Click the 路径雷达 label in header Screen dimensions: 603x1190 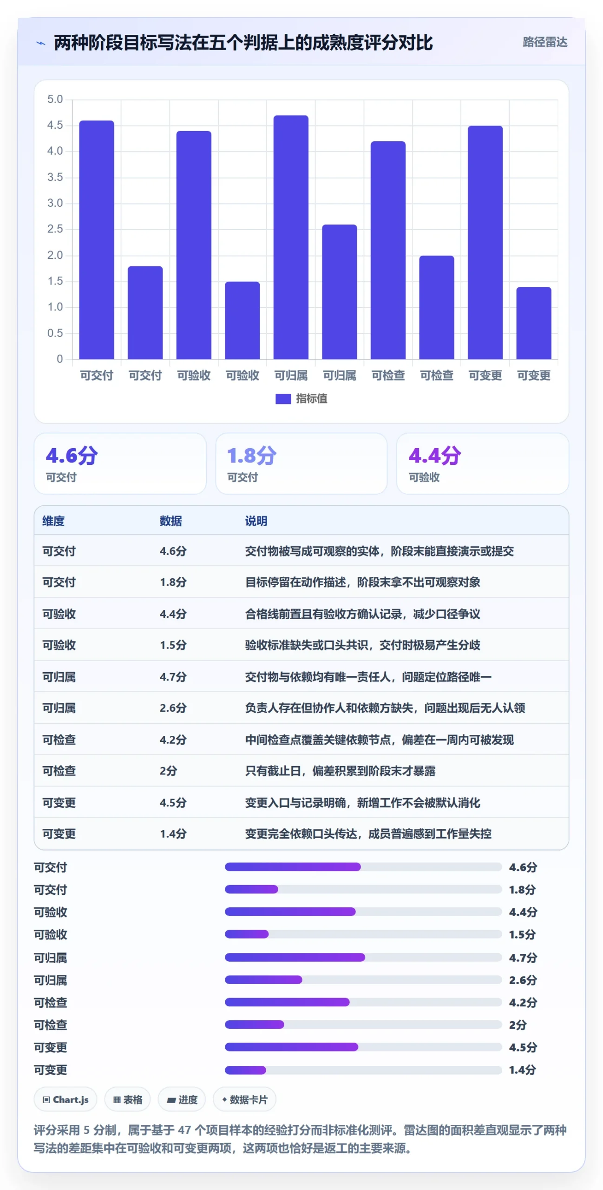coord(545,42)
